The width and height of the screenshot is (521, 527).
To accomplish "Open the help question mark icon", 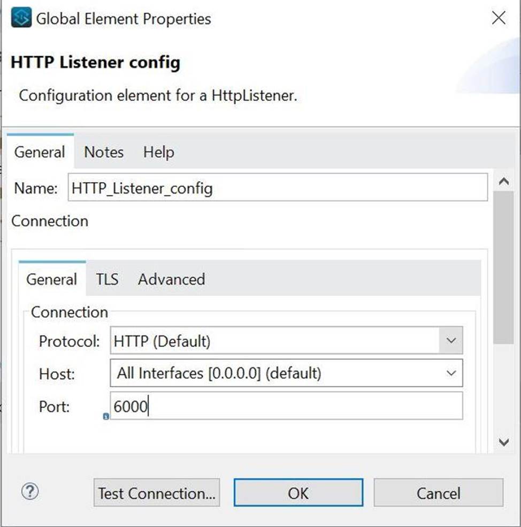I will pyautogui.click(x=30, y=492).
